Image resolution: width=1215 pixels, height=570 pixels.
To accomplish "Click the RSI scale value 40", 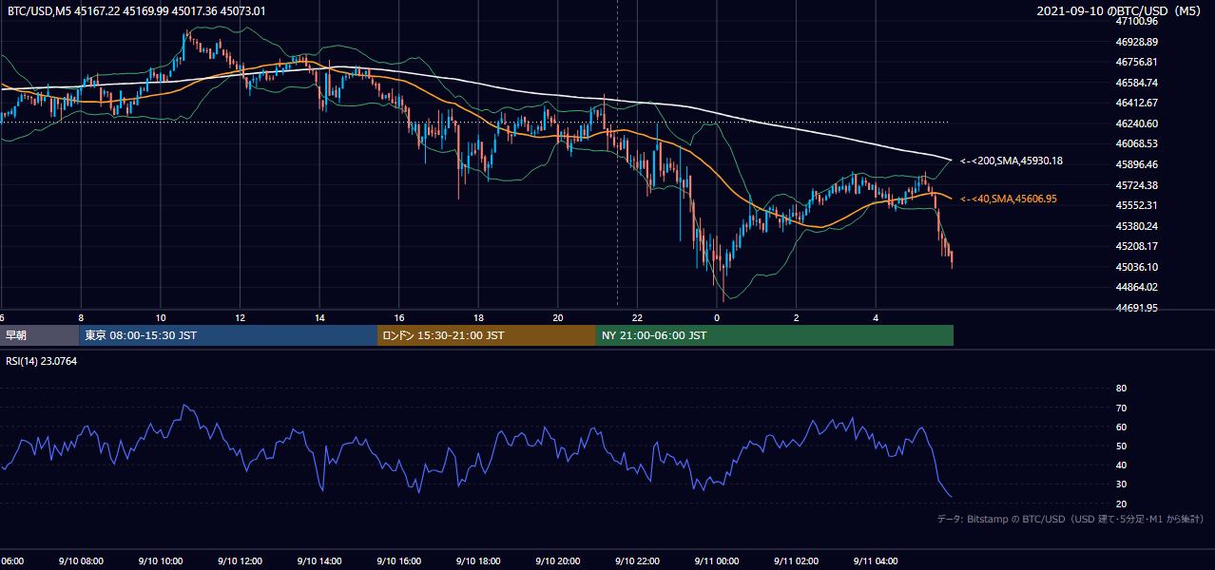I will click(x=1121, y=465).
